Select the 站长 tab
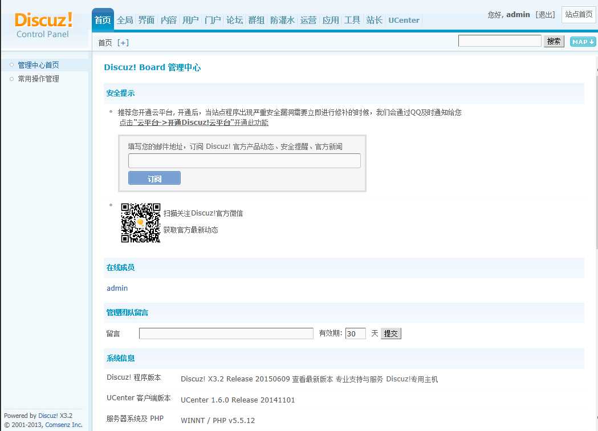Image resolution: width=598 pixels, height=431 pixels. pyautogui.click(x=374, y=20)
